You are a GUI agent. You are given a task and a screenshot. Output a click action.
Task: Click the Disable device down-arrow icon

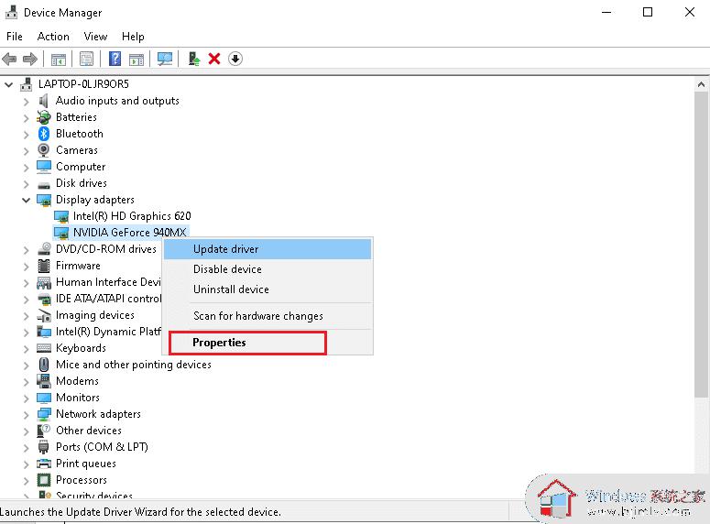point(235,59)
